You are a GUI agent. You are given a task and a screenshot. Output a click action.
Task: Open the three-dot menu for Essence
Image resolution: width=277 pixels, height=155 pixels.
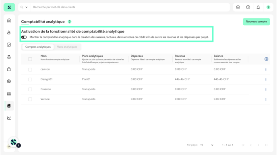click(266, 89)
